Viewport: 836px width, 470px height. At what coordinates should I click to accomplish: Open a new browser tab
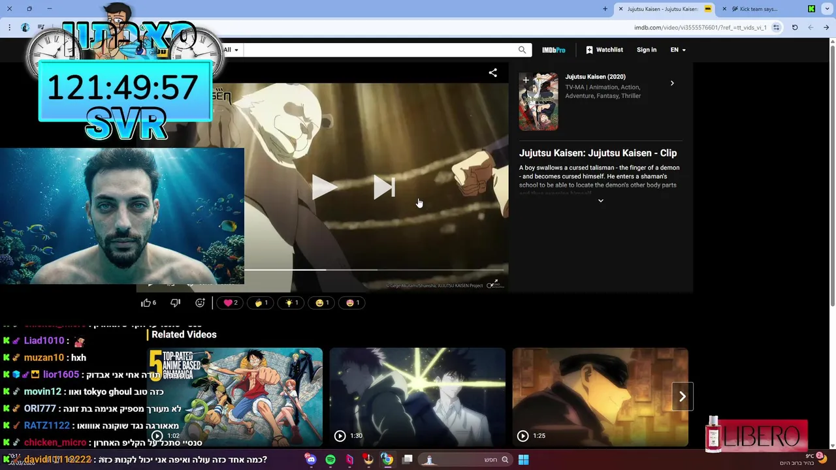(605, 9)
